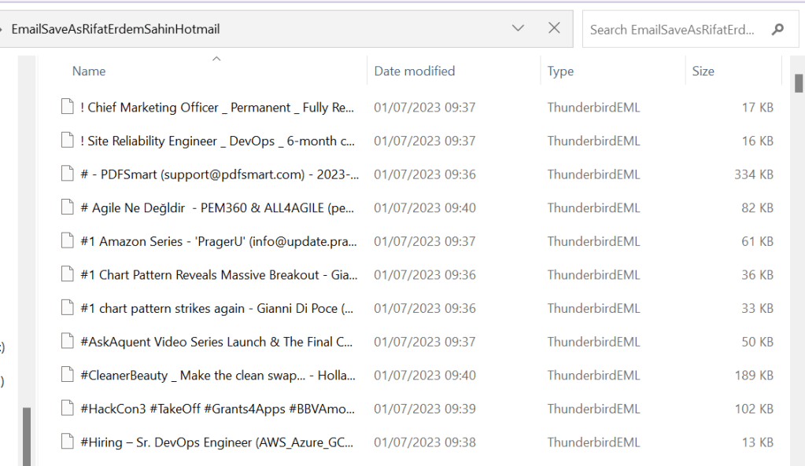Select "# Agile Ne Değldir - PEM360" file
Viewport: 805px width, 466px height.
tap(217, 207)
